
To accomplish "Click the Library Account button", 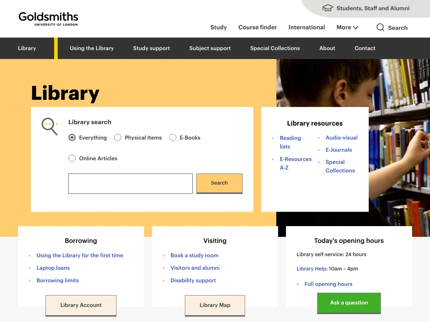I will coord(81,306).
